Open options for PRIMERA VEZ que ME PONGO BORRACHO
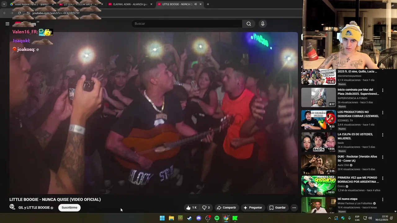The image size is (397, 223). (382, 178)
